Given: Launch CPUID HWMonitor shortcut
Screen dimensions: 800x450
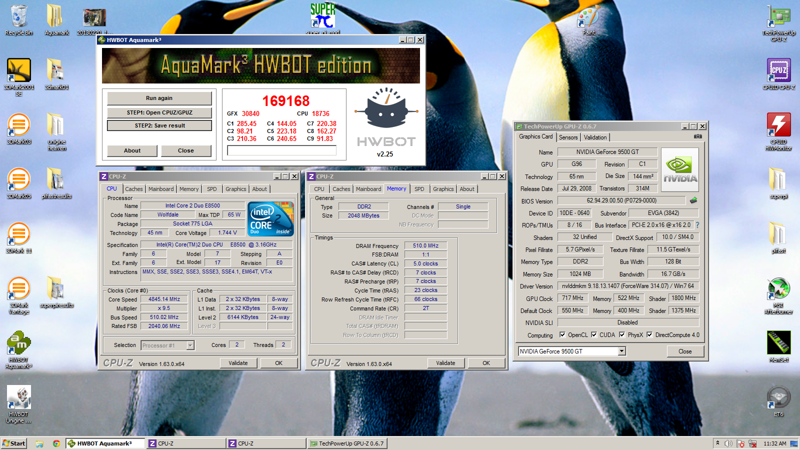Looking at the screenshot, I should (x=778, y=131).
